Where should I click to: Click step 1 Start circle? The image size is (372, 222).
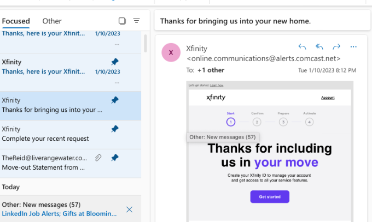click(231, 122)
